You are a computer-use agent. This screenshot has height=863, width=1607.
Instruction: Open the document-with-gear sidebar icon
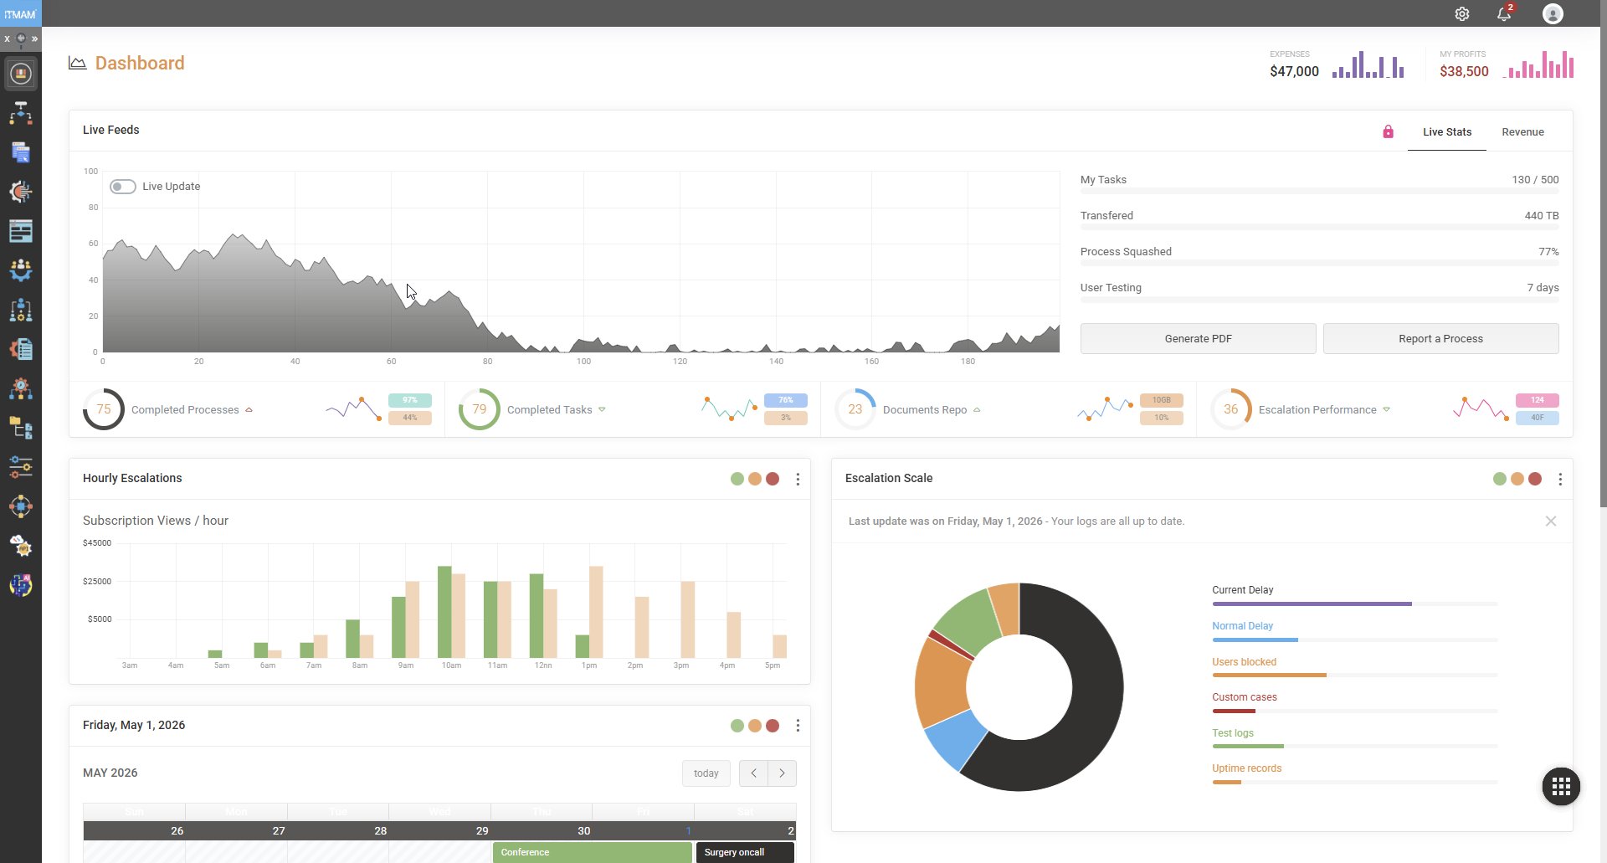point(21,349)
